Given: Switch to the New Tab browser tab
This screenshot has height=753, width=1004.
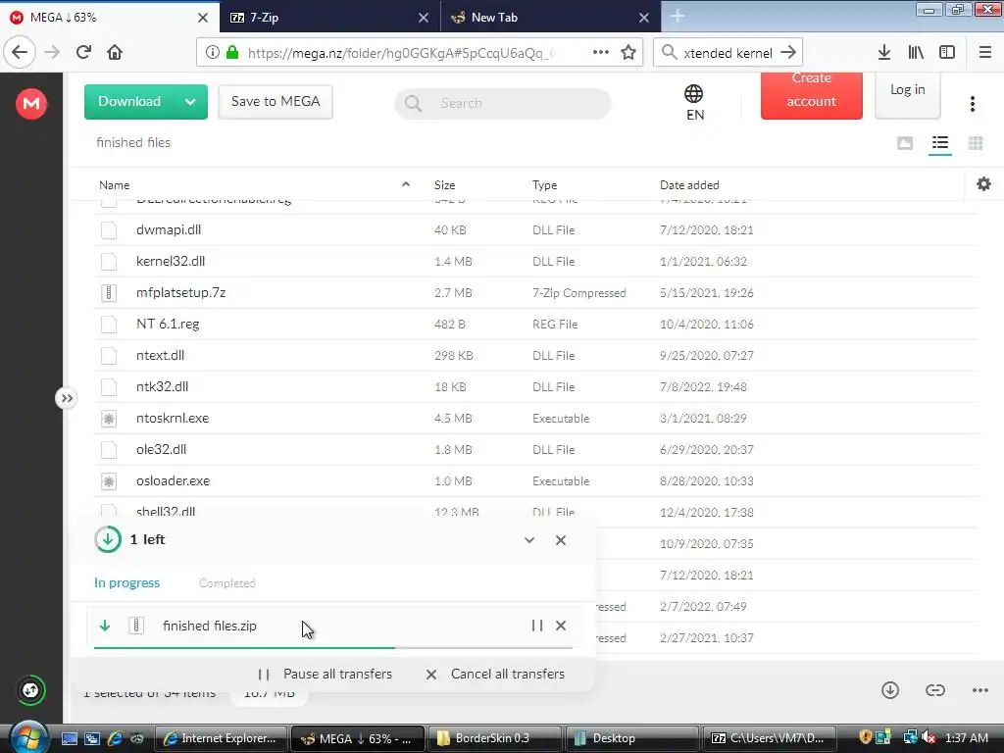Looking at the screenshot, I should point(551,17).
